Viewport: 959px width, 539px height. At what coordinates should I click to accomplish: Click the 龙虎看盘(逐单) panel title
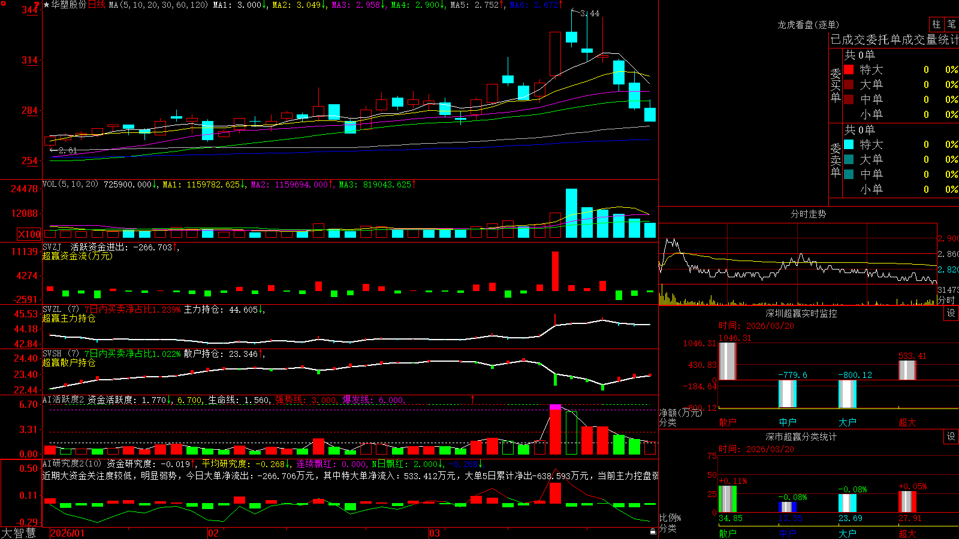[808, 25]
